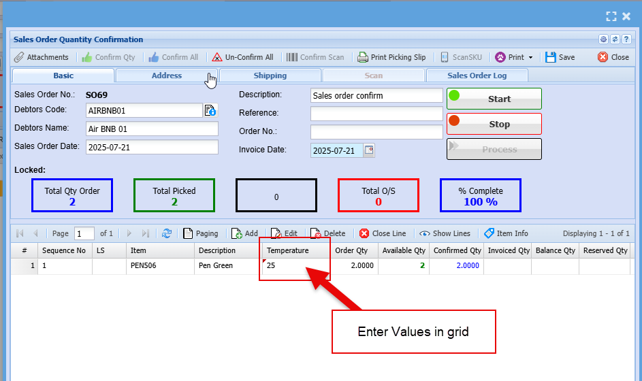Click Confirm All toolbar button
The height and width of the screenshot is (381, 642).
point(174,57)
